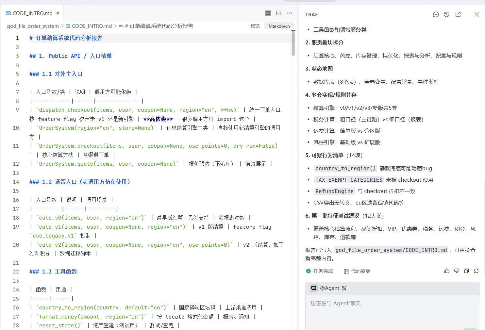Switch to 预览 preview mode
Image resolution: width=485 pixels, height=330 pixels.
(255, 26)
